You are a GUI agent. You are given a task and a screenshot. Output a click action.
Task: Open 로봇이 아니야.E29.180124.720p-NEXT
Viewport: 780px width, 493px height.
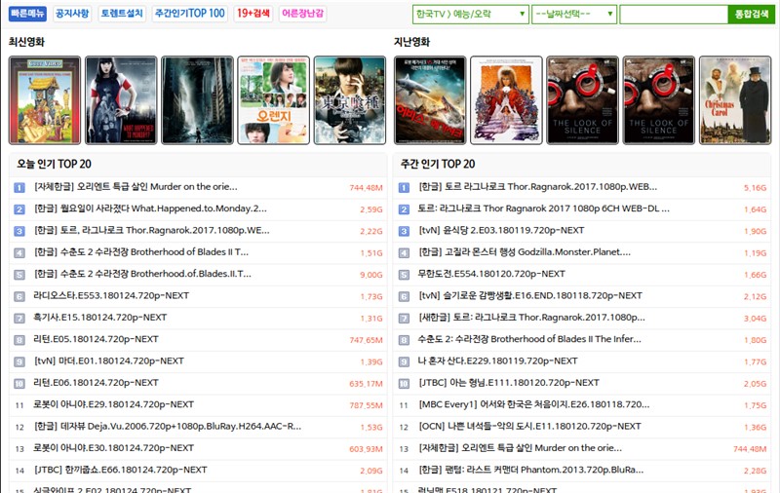click(x=113, y=404)
